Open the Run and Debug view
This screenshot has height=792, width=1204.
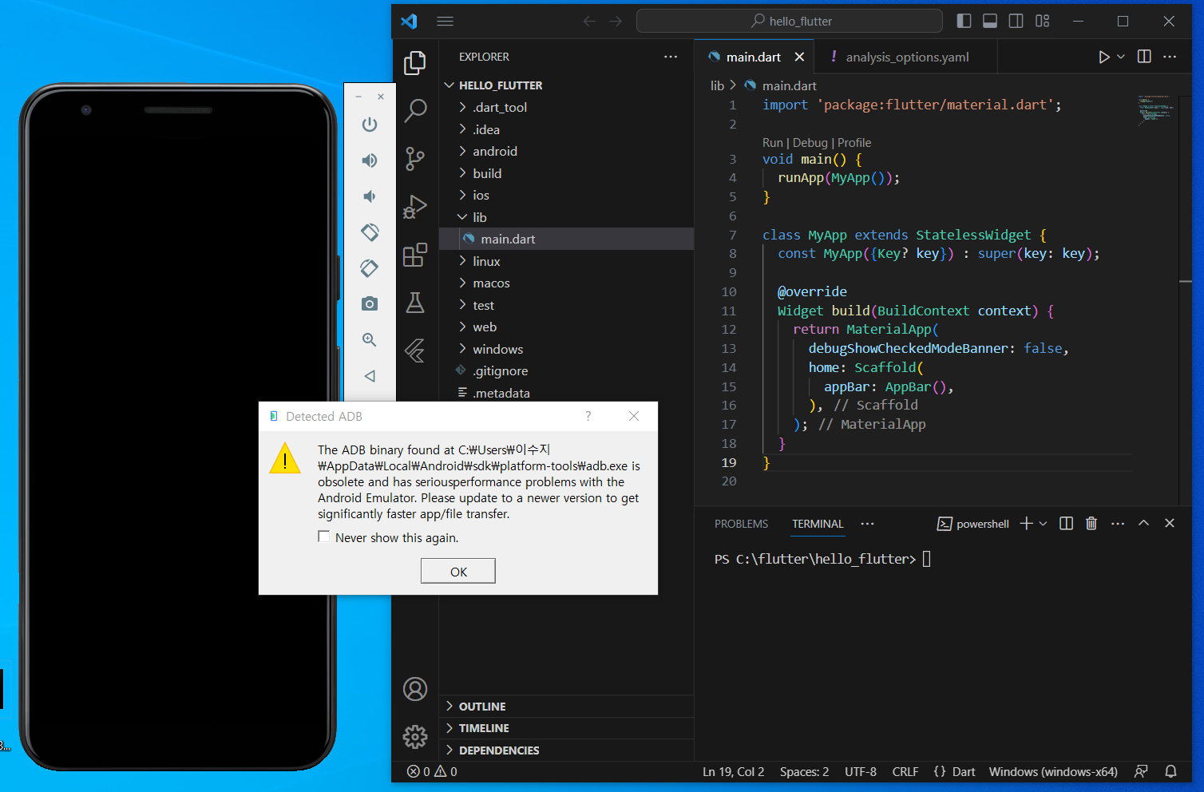point(415,207)
